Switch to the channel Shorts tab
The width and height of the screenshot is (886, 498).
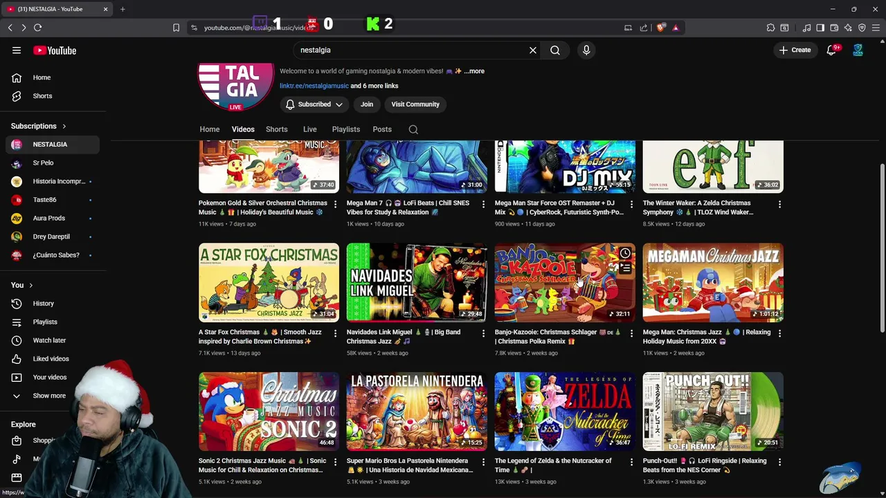pos(277,129)
